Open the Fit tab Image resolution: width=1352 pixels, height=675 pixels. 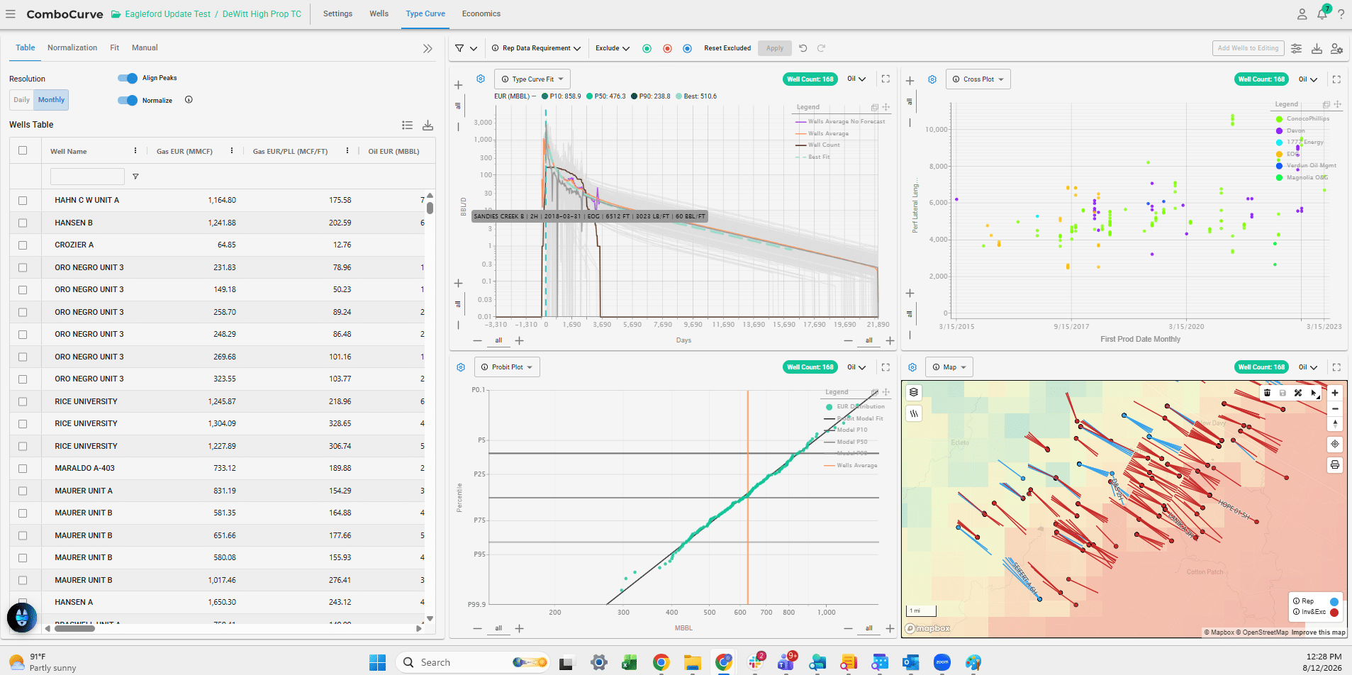pos(115,48)
